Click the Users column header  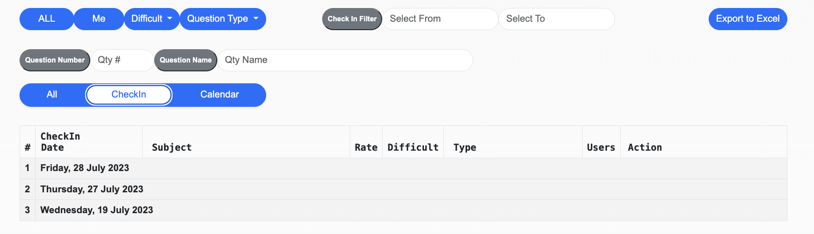click(x=601, y=148)
